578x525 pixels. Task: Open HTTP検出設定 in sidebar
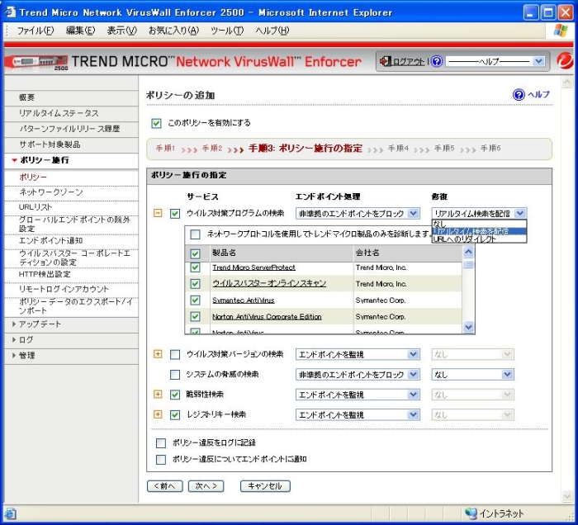coord(45,274)
